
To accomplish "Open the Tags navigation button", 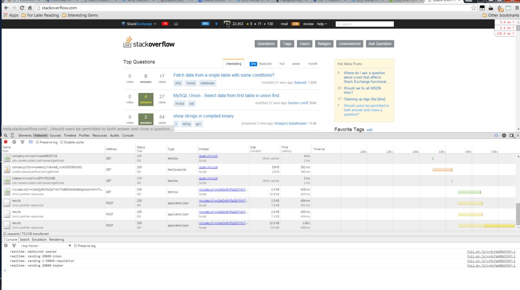I will click(287, 44).
